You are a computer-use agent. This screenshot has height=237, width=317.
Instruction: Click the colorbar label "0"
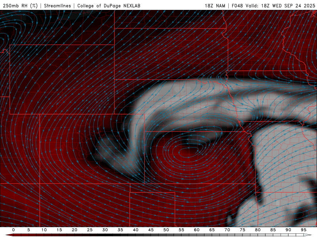(x=13, y=230)
